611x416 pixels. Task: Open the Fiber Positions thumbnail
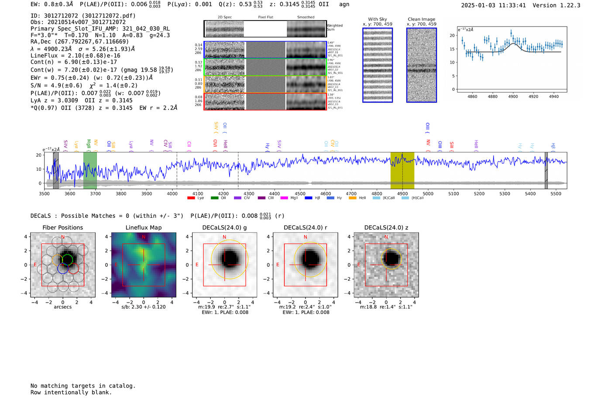coord(63,265)
